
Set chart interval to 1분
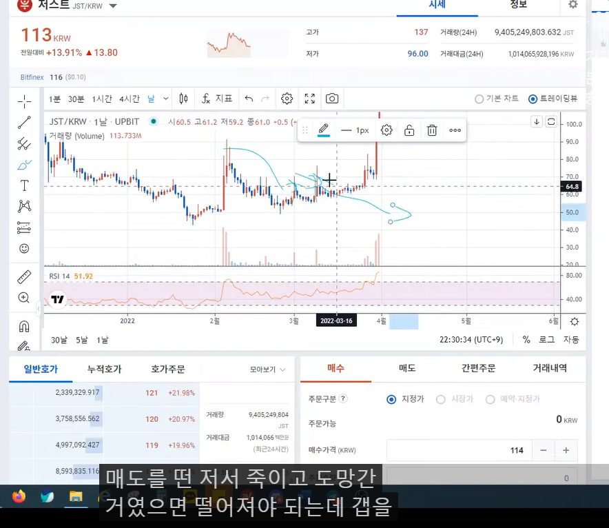click(54, 99)
